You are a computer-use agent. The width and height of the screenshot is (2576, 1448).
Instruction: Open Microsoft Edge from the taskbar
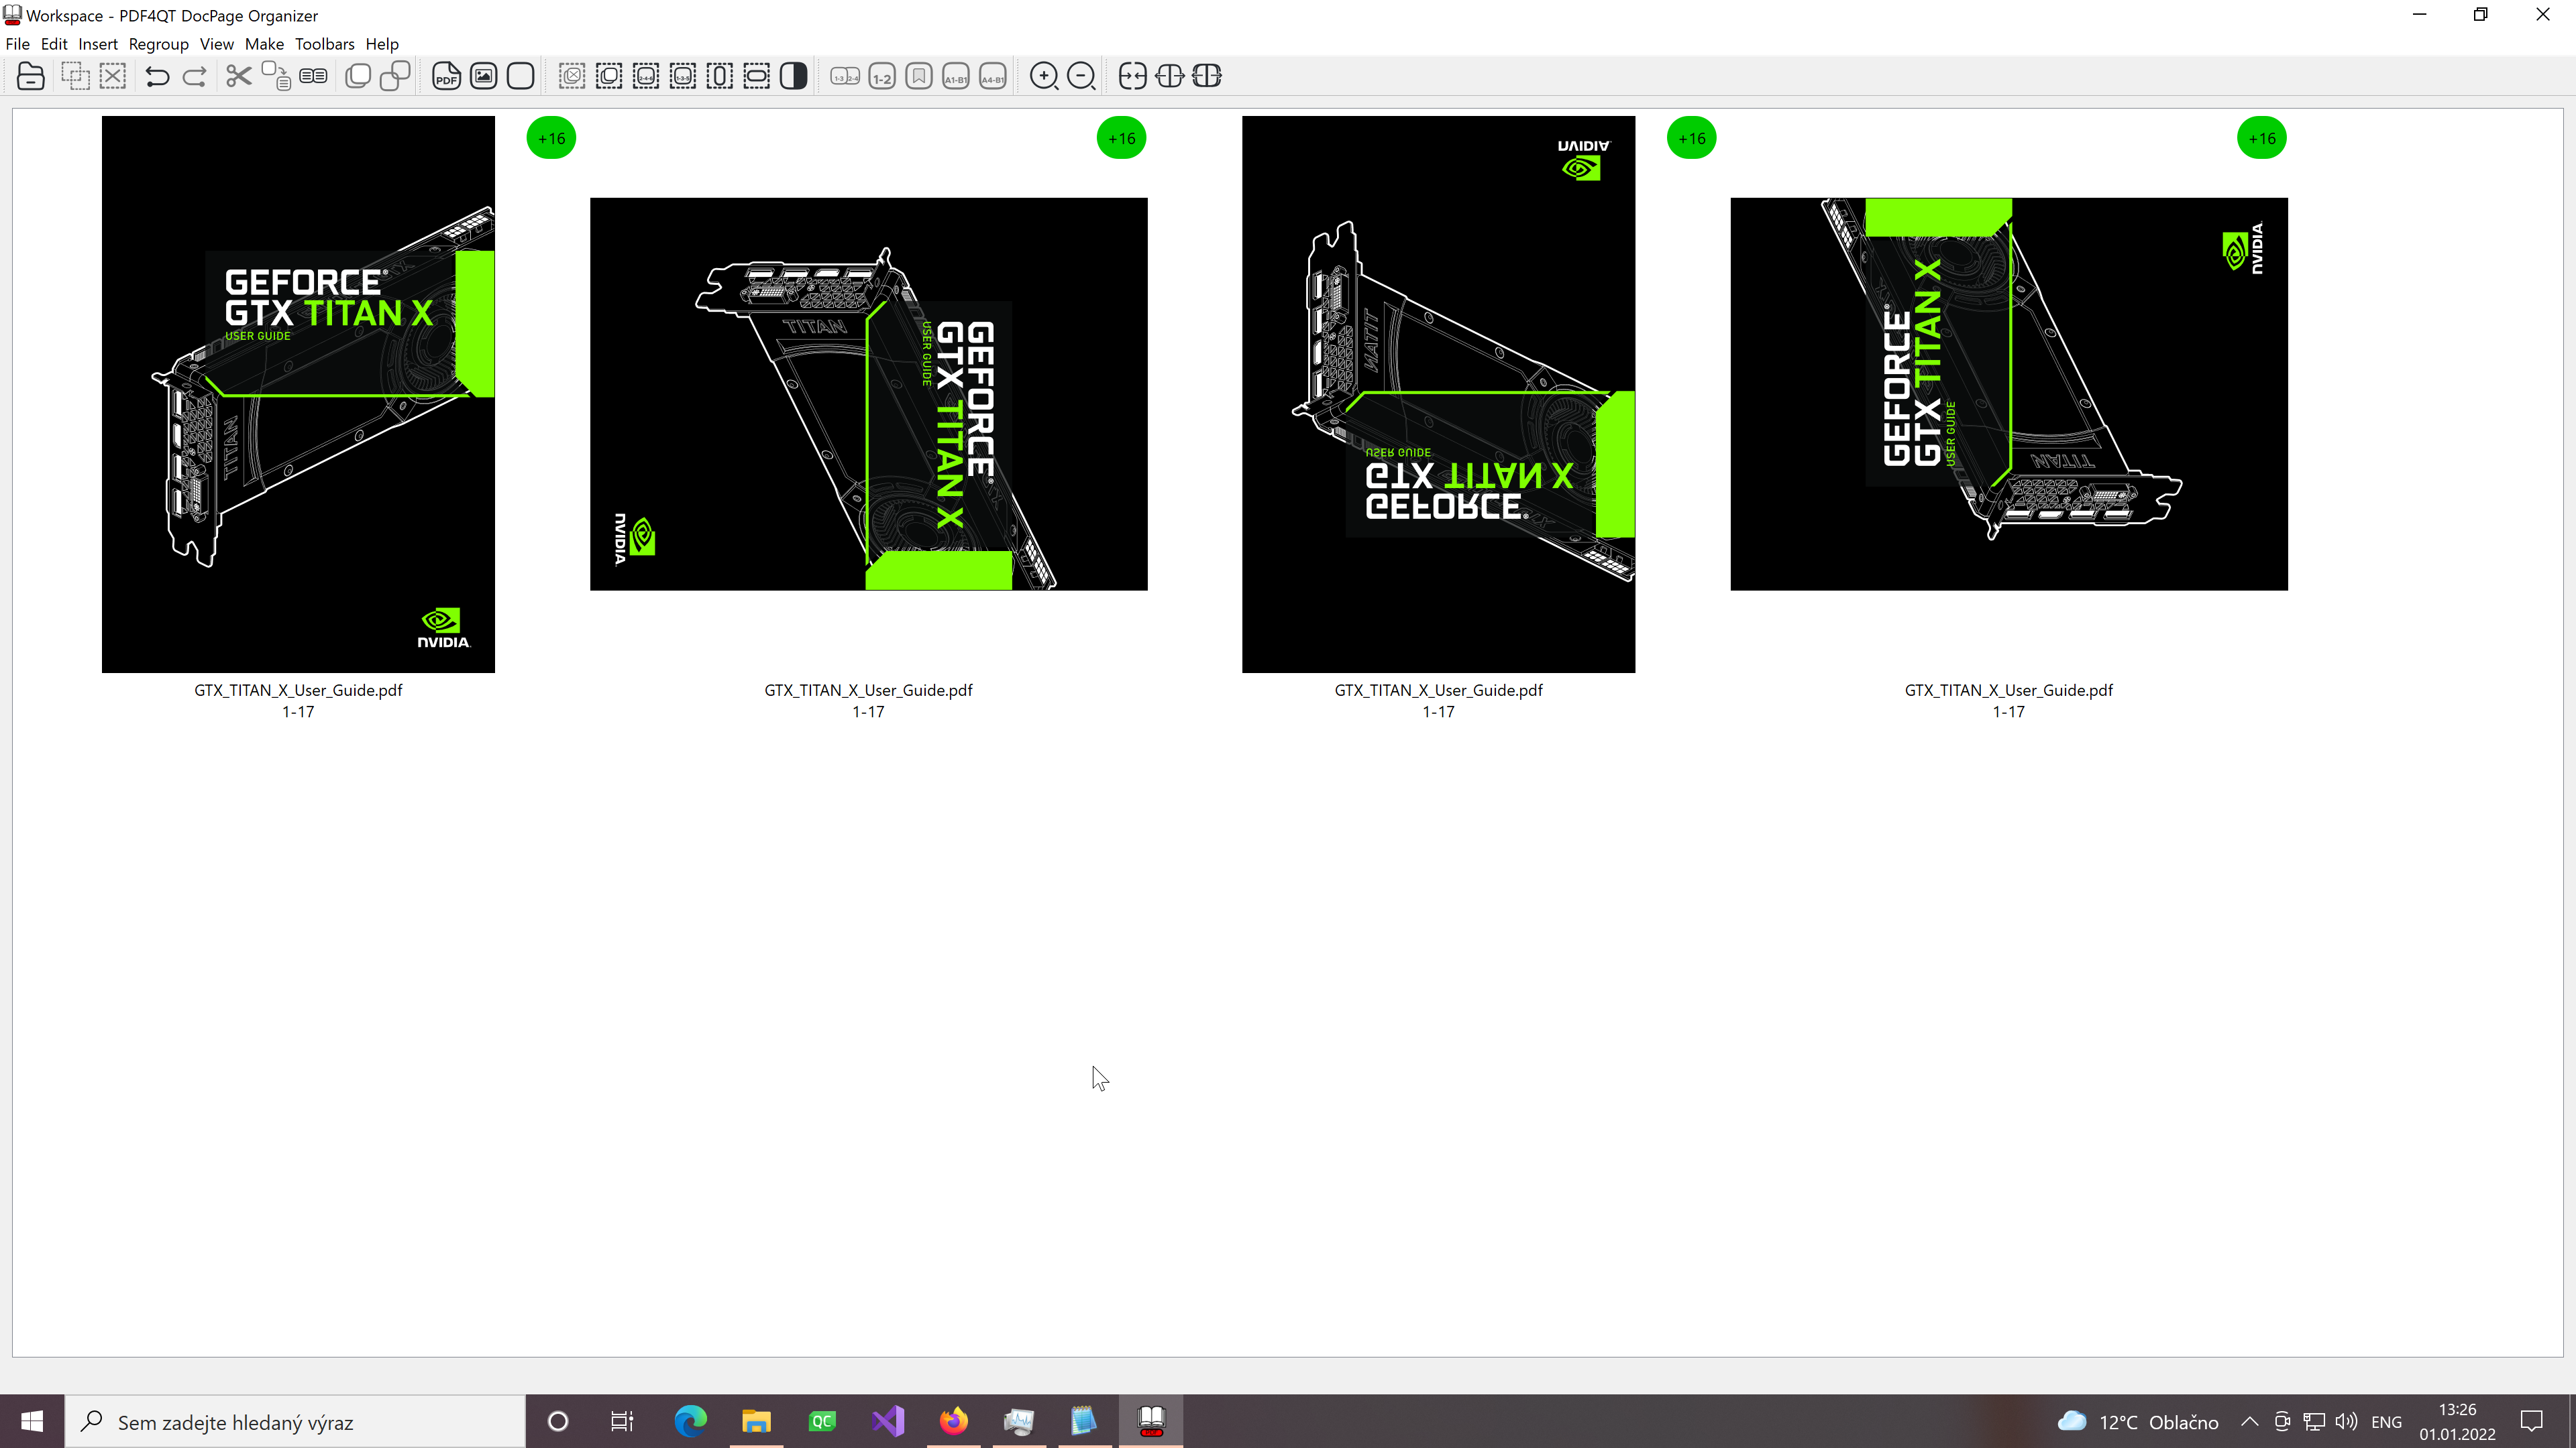coord(690,1421)
